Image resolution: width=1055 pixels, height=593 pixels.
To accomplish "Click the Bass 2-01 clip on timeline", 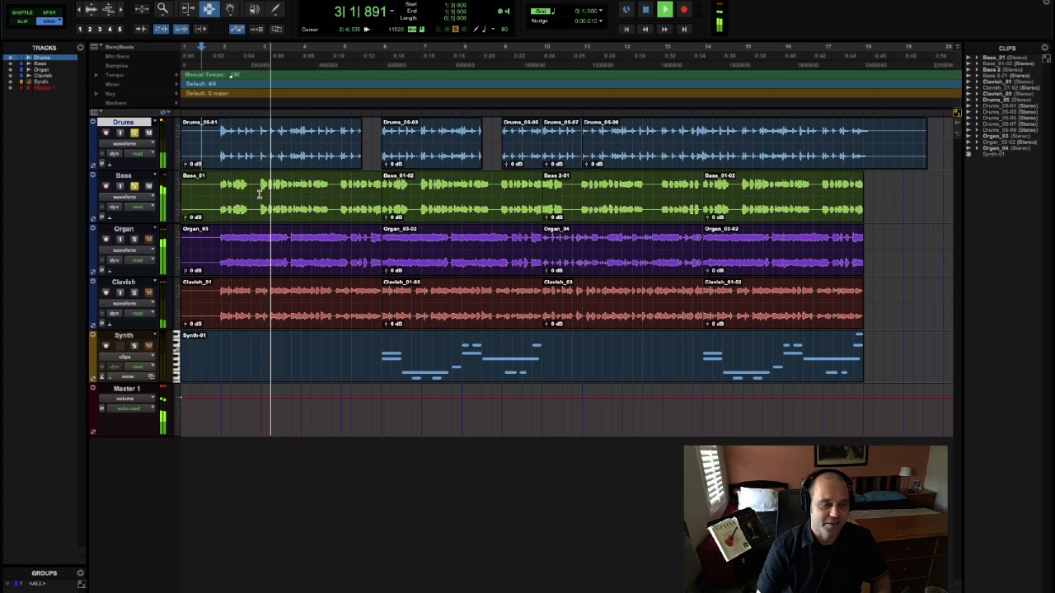I will coord(623,196).
